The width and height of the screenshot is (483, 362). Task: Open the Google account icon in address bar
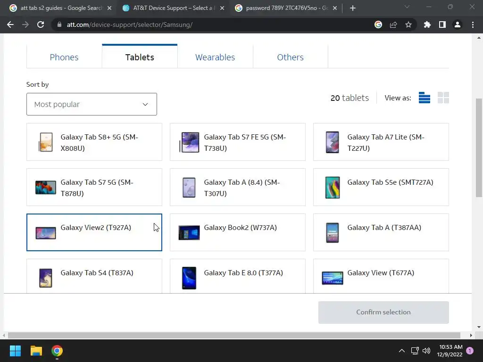pos(378,25)
